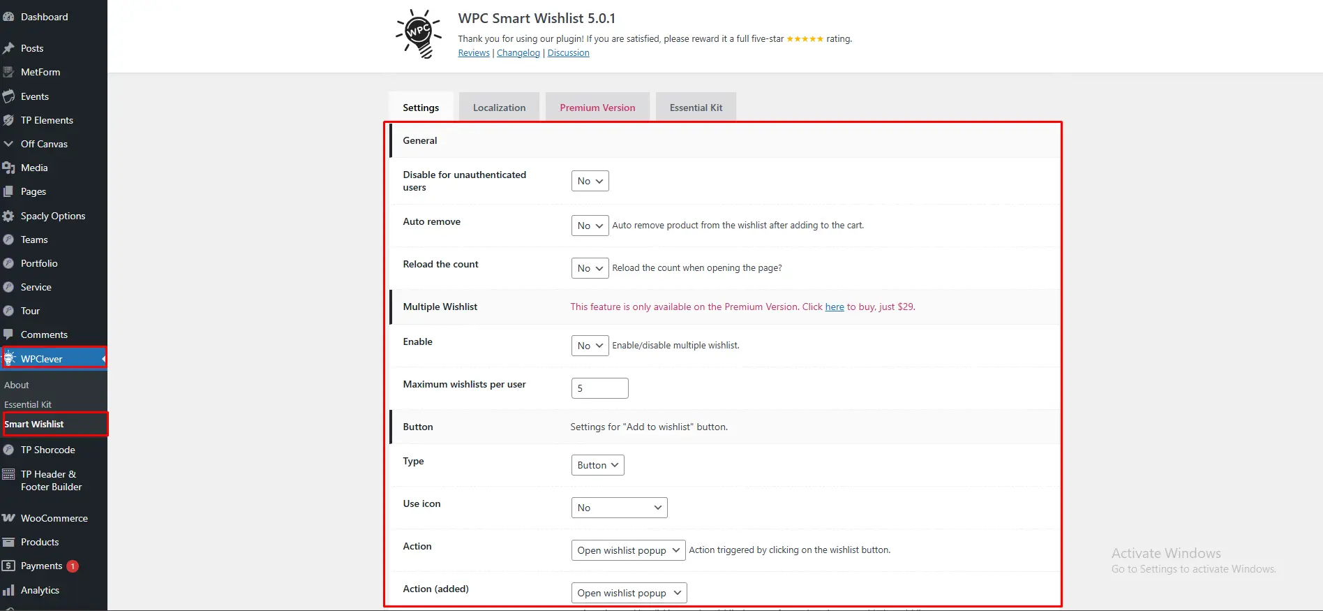
Task: Open Portfolio sidebar menu label
Action: 39,263
